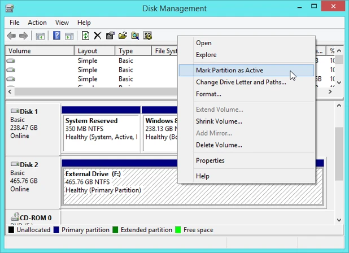Click the blue Help question mark icon
The height and width of the screenshot is (253, 349).
(x=57, y=36)
